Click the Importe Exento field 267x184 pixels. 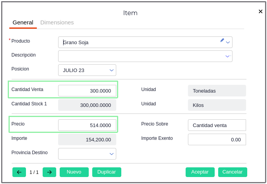pos(217,139)
